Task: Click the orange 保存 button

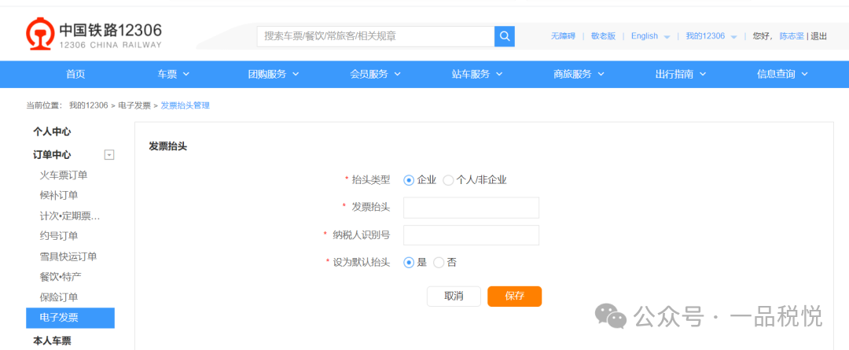Action: click(x=514, y=297)
